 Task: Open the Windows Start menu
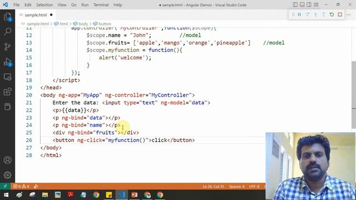click(x=6, y=195)
